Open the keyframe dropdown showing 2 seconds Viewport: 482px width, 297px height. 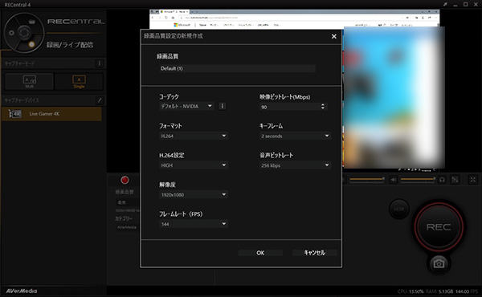(x=295, y=136)
